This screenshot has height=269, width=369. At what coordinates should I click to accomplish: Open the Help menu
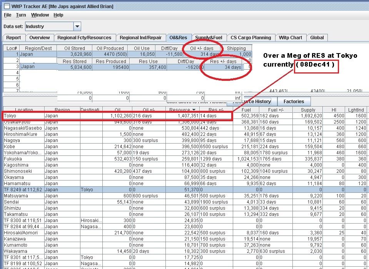(x=58, y=15)
